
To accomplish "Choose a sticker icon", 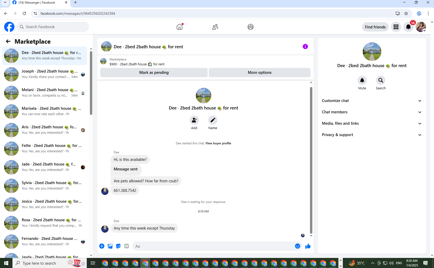I will [x=118, y=246].
